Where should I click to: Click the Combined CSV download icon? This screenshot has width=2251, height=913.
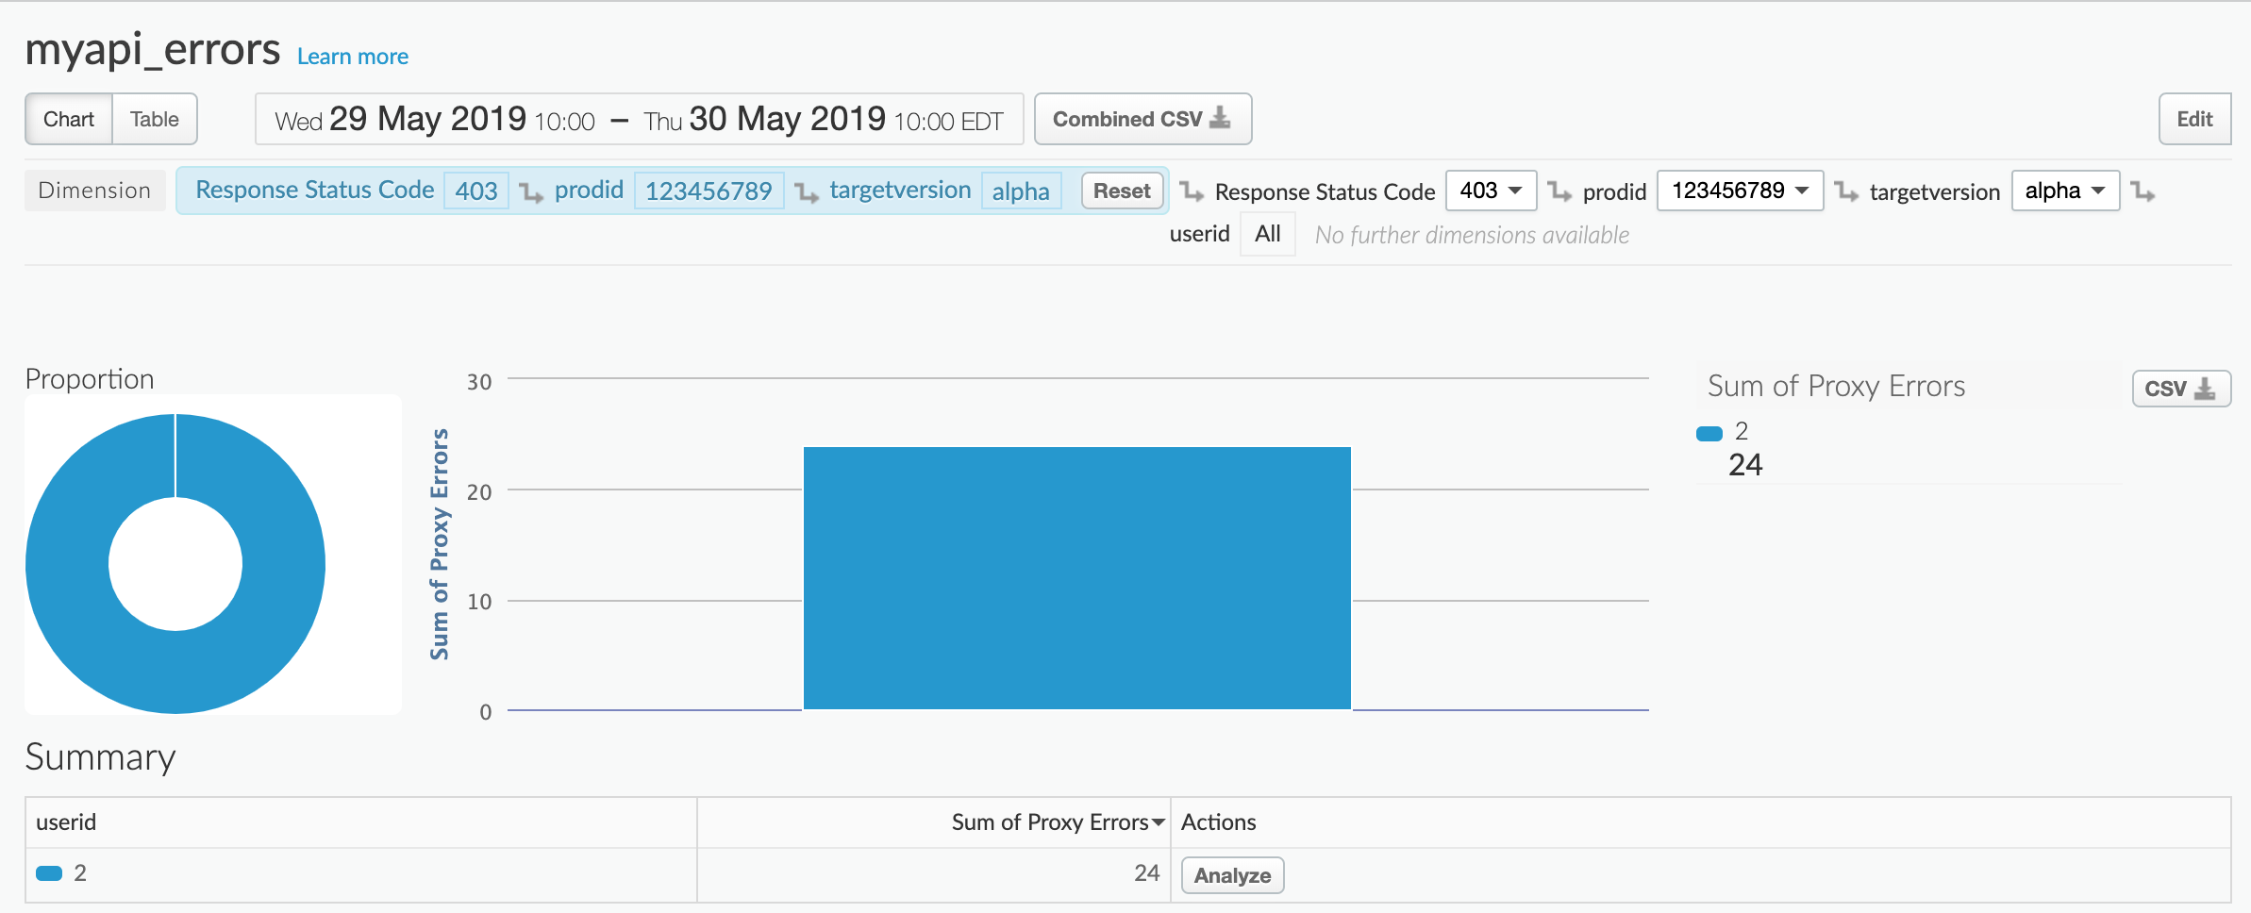(1220, 119)
